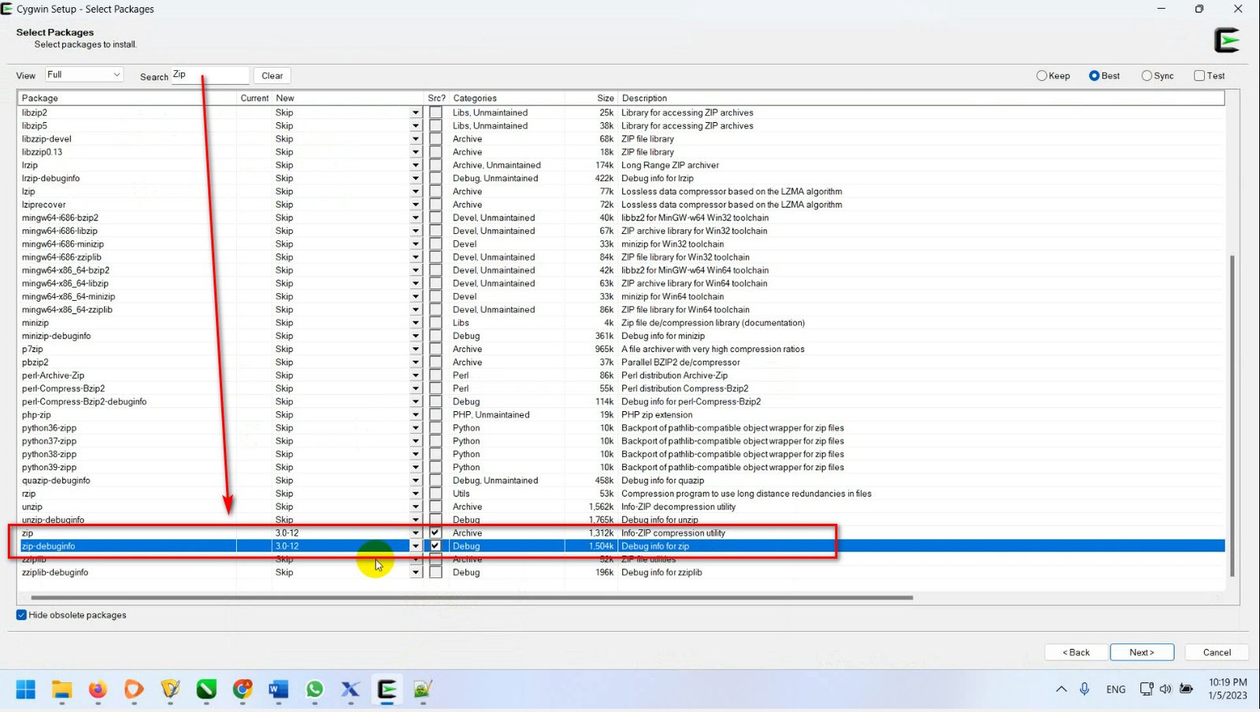Viewport: 1260px width, 712px height.
Task: Select the lziprecover package row
Action: coord(621,205)
